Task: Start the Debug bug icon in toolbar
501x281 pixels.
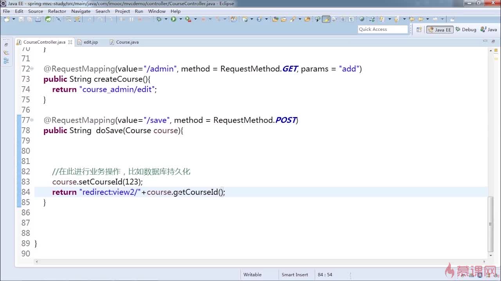Action: [159, 19]
